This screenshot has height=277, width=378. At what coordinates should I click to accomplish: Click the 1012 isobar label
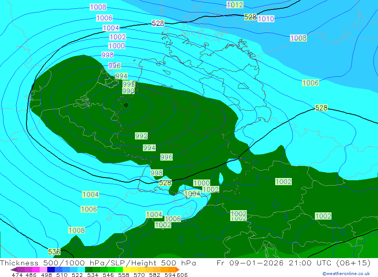point(235,5)
